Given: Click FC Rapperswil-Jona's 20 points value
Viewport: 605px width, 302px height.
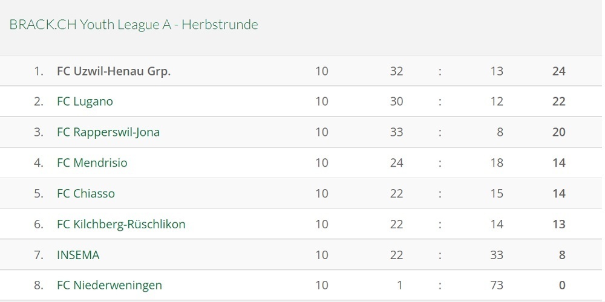Looking at the screenshot, I should 558,132.
